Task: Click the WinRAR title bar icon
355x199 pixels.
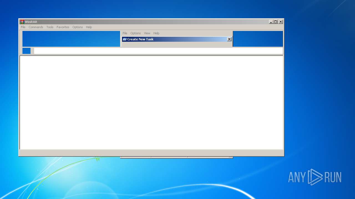Action: tap(22, 22)
